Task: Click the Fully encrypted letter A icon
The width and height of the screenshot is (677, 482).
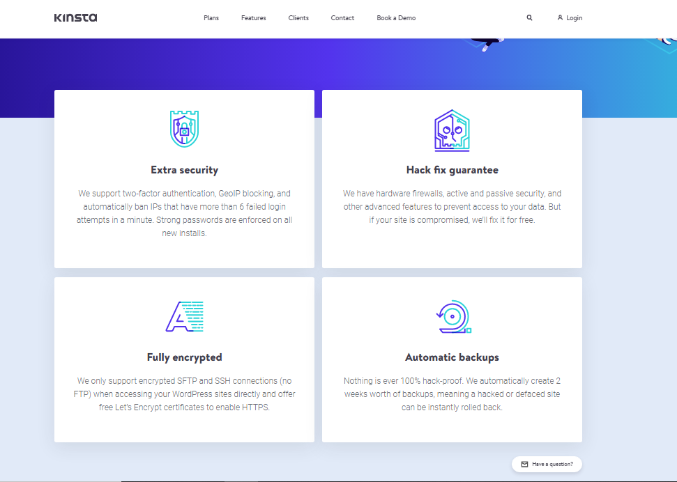Action: 184,316
